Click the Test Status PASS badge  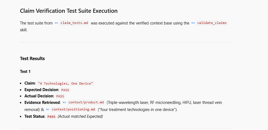click(51, 117)
